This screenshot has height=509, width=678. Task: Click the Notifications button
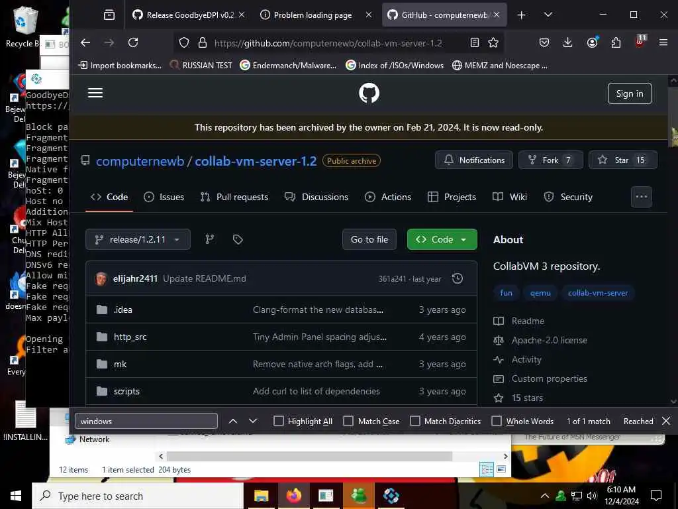(474, 160)
